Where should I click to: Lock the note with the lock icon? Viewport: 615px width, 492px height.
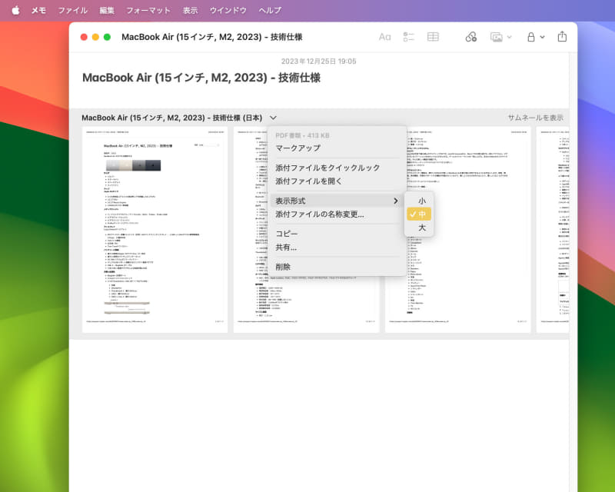[530, 36]
